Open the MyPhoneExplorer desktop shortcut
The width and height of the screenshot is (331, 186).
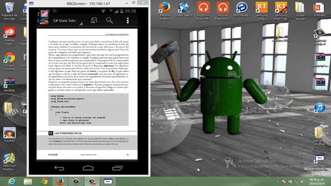242,9
